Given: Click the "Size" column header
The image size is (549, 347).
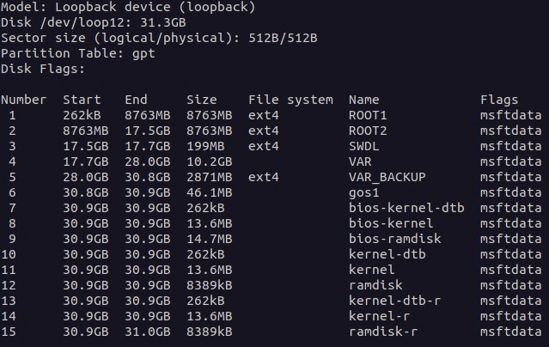Looking at the screenshot, I should click(202, 100).
